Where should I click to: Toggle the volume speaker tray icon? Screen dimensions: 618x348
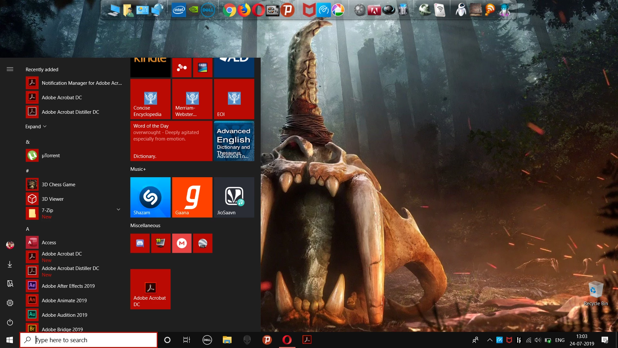[x=538, y=340]
